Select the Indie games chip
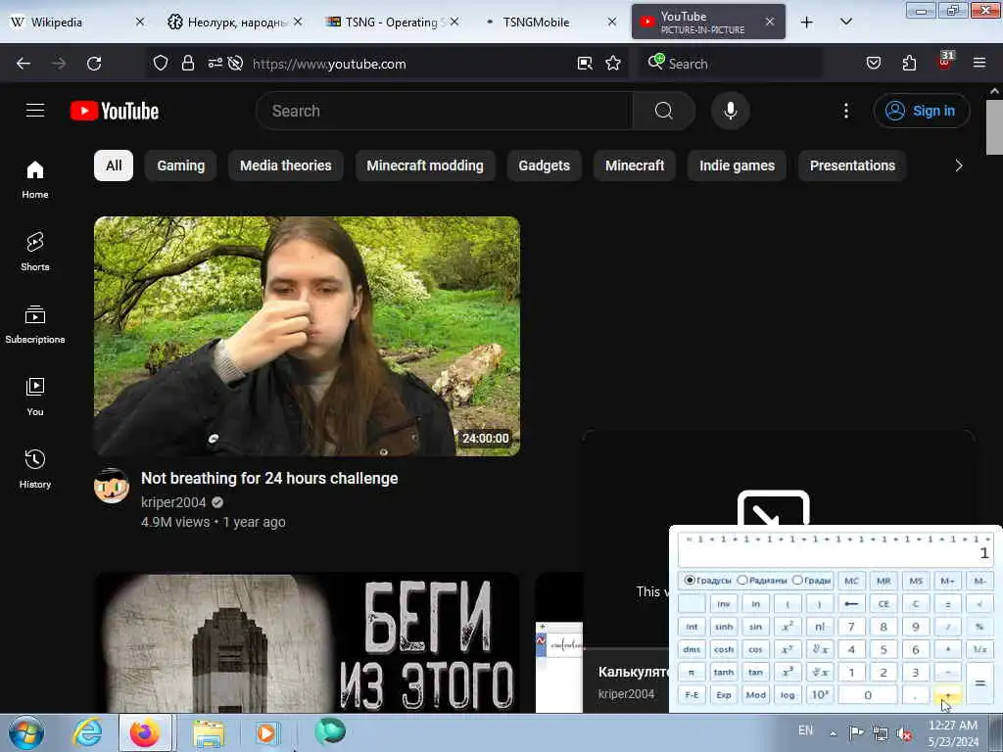This screenshot has width=1003, height=752. [737, 165]
